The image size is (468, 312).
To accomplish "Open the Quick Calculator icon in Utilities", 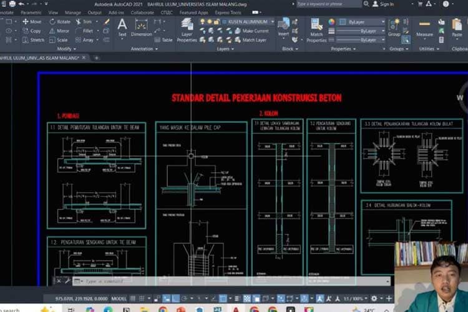I will (x=441, y=40).
